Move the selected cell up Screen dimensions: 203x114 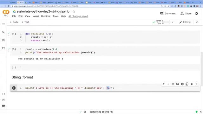pyautogui.click(x=164, y=84)
